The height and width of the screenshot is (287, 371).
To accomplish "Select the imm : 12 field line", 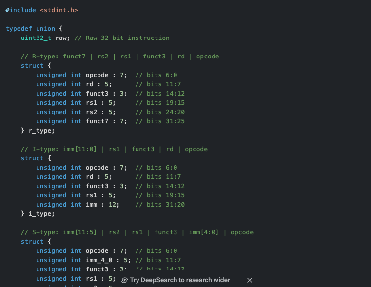I will pyautogui.click(x=78, y=205).
